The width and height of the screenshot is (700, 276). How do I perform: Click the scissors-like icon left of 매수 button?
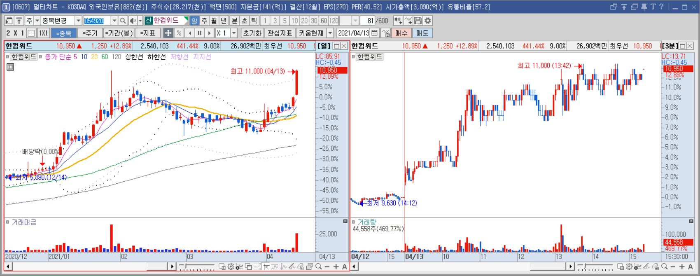pos(385,33)
